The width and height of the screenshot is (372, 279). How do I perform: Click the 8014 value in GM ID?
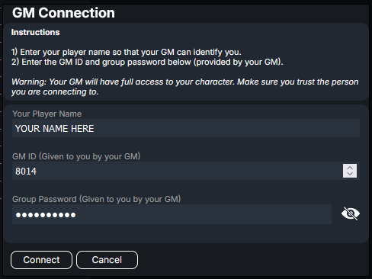point(26,172)
